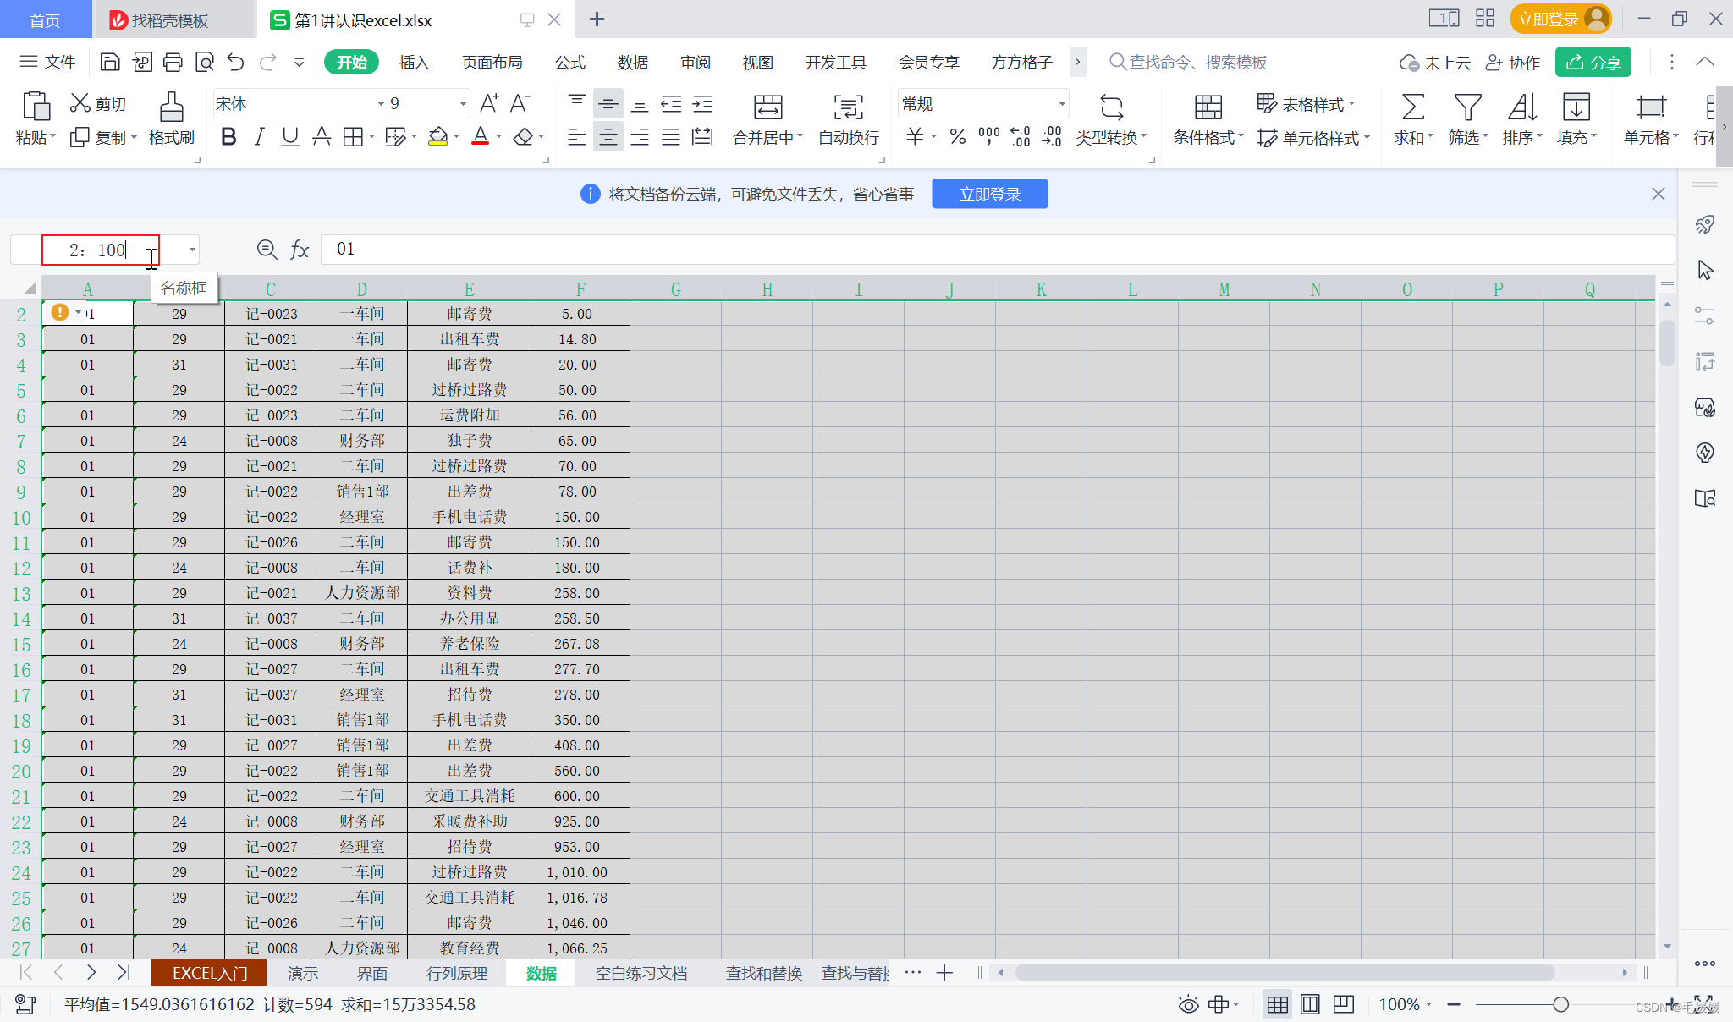
Task: Expand the Name Box dropdown arrow
Action: [192, 250]
